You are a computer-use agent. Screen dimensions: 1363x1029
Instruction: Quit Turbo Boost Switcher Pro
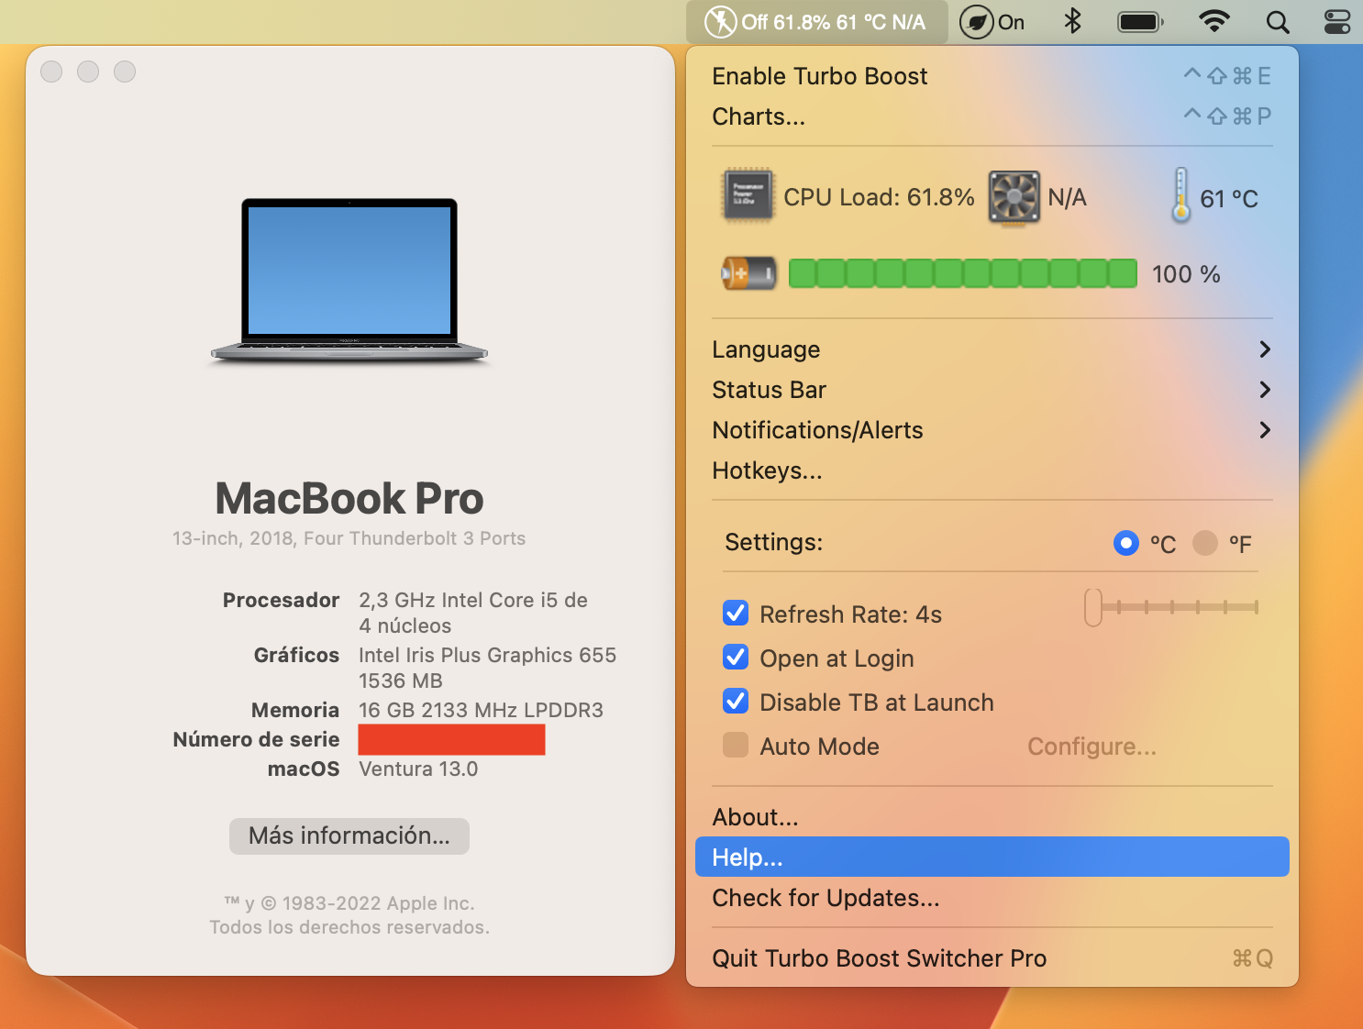tap(992, 958)
